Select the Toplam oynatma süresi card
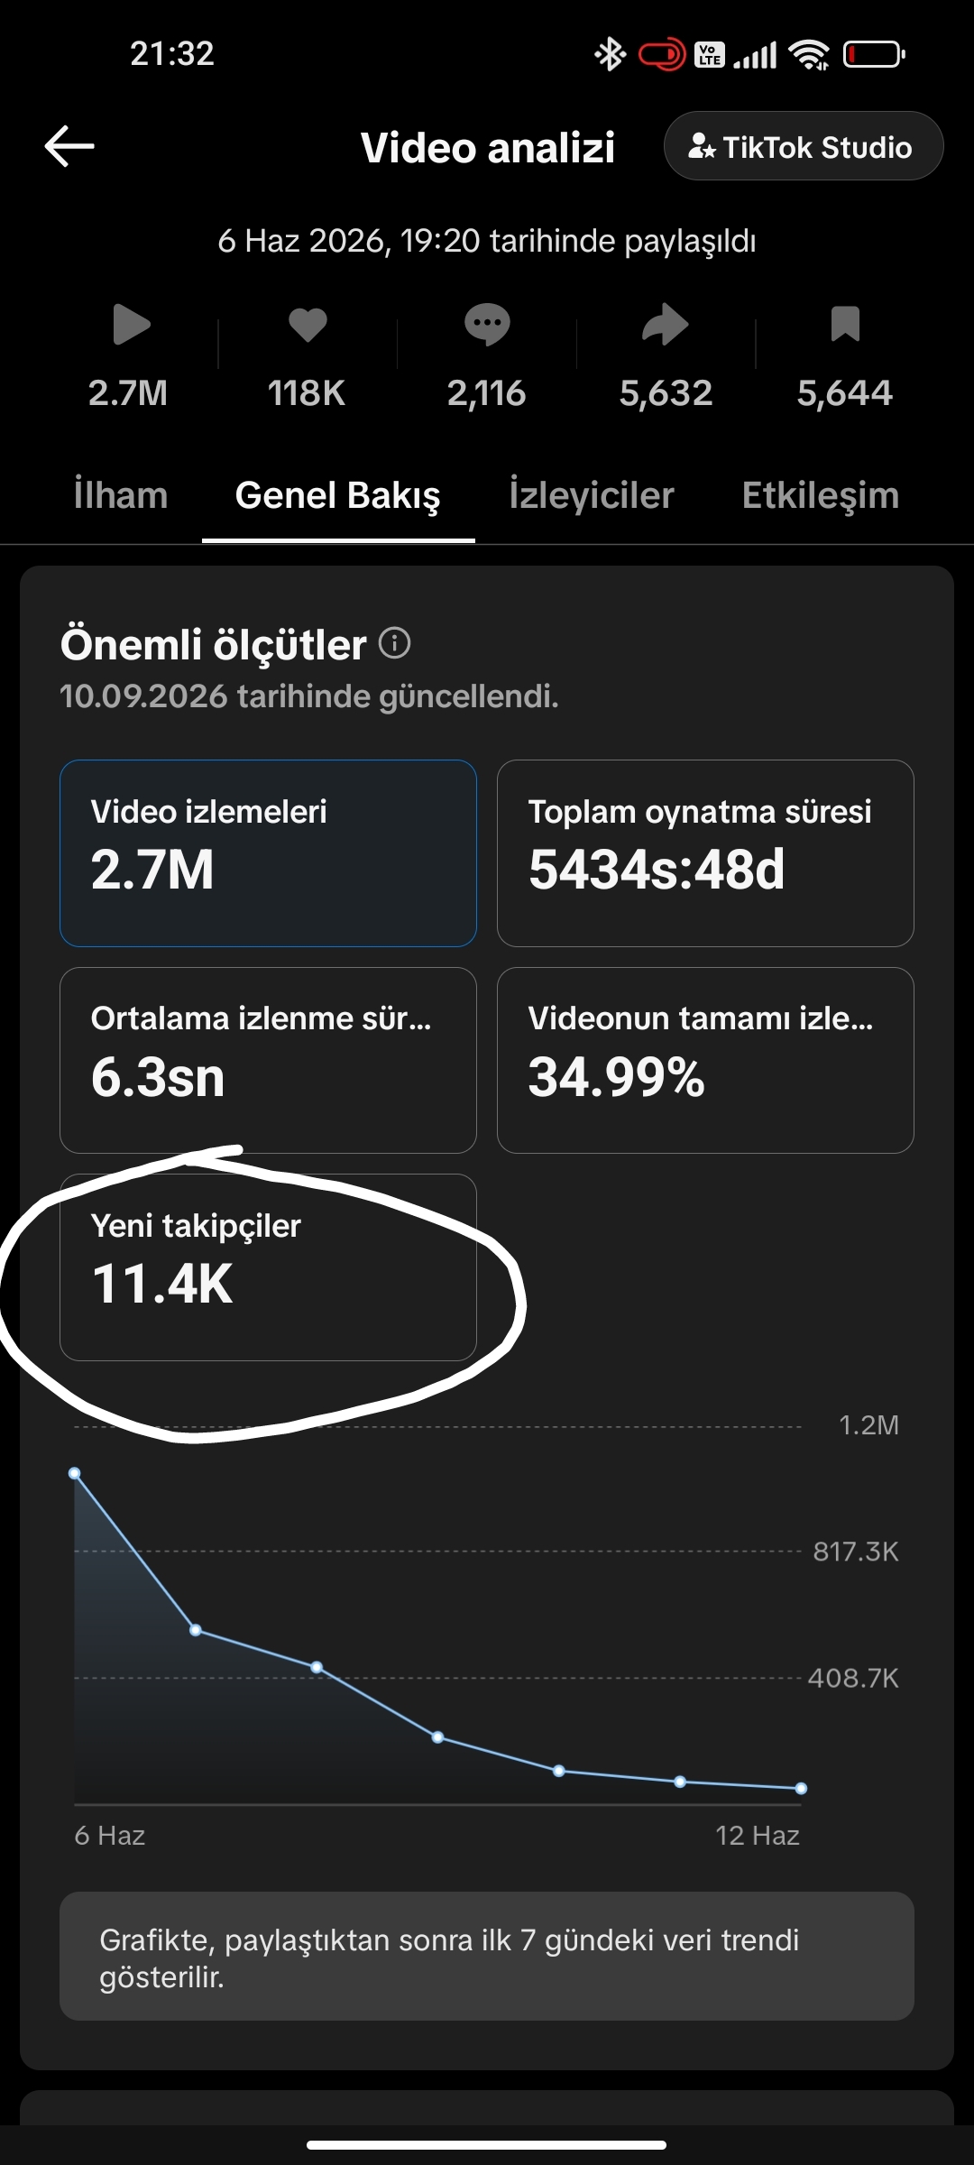974x2165 pixels. pyautogui.click(x=705, y=853)
